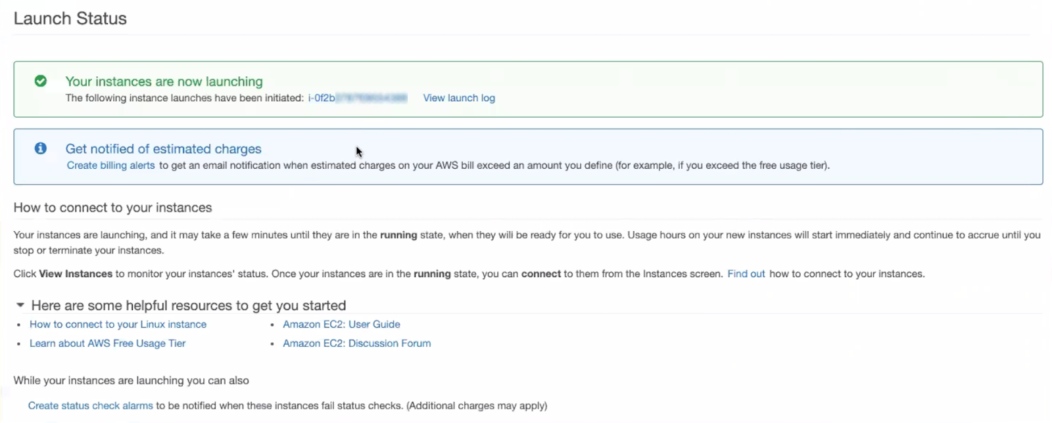Open Amazon EC2: User Guide link
Screen dimensions: 1052x423
coord(341,324)
